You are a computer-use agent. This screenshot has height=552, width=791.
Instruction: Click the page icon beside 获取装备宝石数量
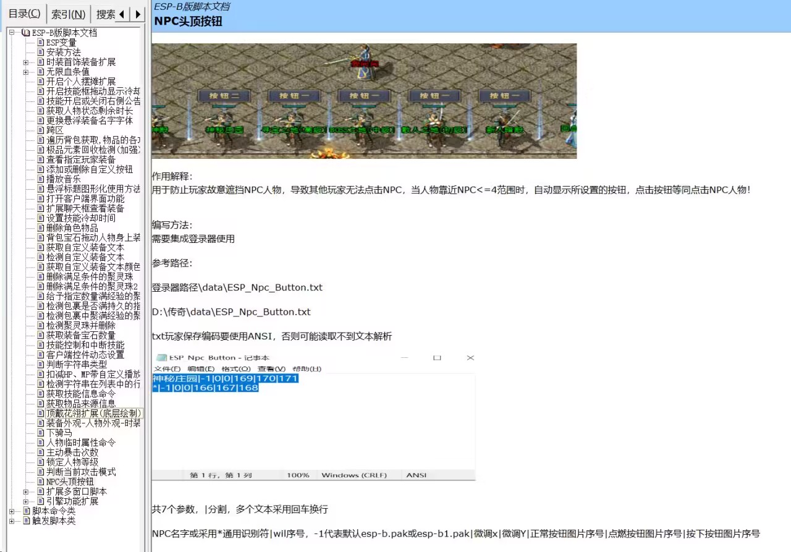click(x=40, y=335)
